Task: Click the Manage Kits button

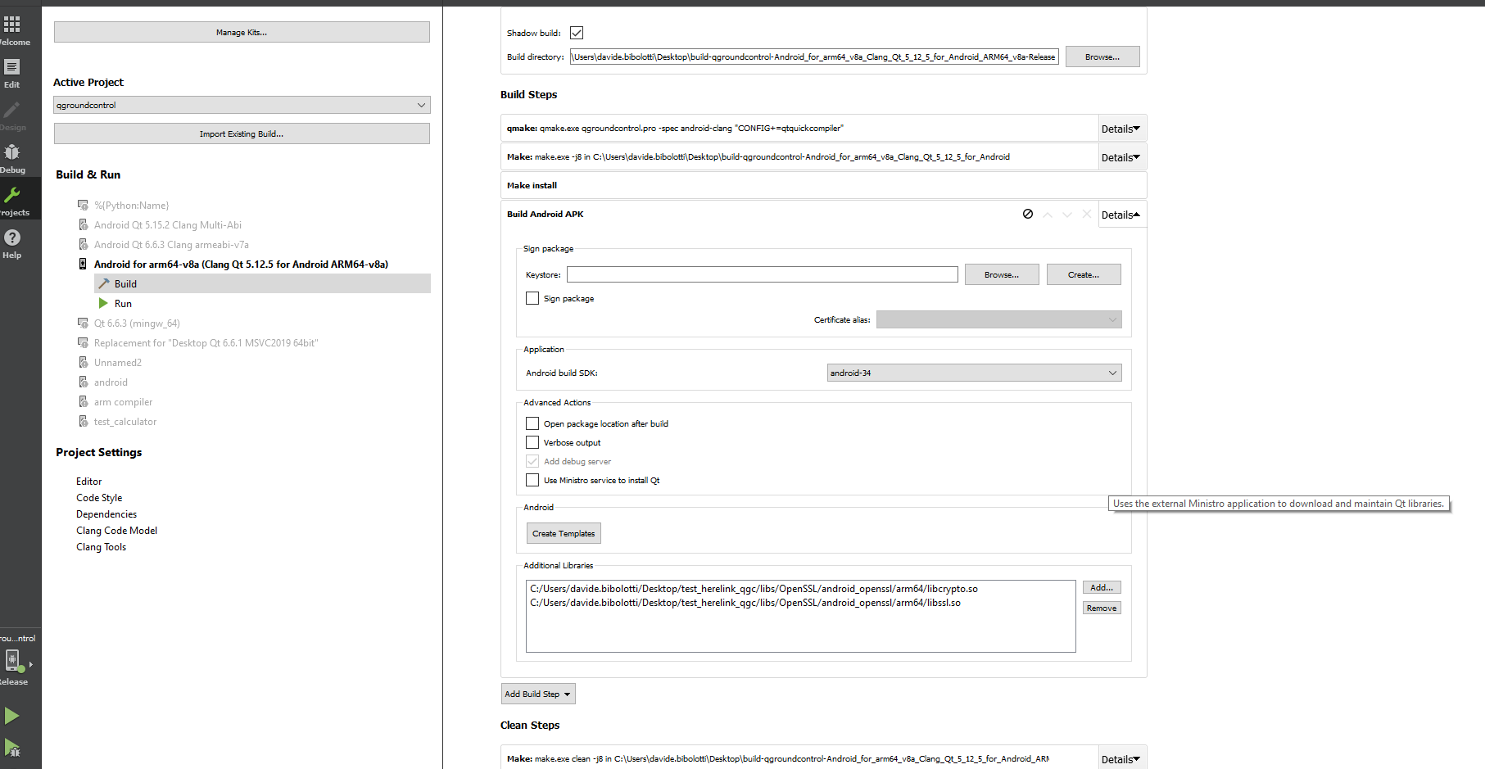Action: click(x=242, y=32)
